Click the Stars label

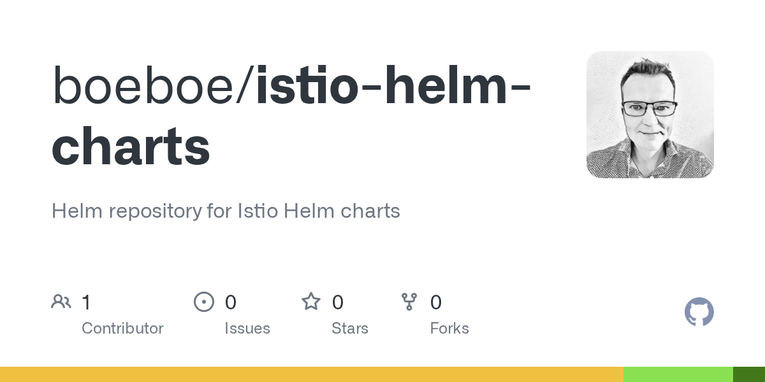350,329
